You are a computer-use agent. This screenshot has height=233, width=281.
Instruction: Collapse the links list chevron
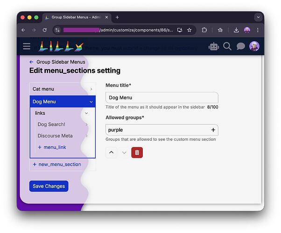[86, 113]
